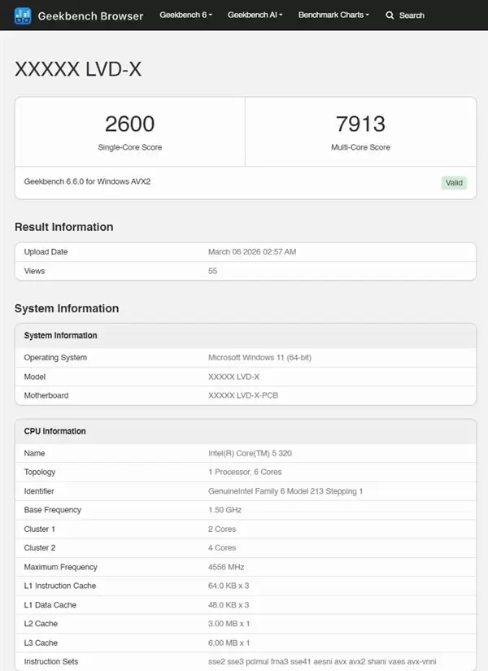Open the Geekbench AI dropdown menu
This screenshot has width=488, height=671.
254,15
